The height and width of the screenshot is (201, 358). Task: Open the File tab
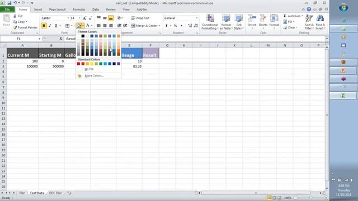(x=7, y=9)
